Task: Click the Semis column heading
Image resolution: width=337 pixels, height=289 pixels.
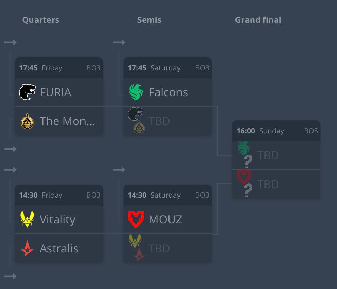Action: (x=149, y=20)
